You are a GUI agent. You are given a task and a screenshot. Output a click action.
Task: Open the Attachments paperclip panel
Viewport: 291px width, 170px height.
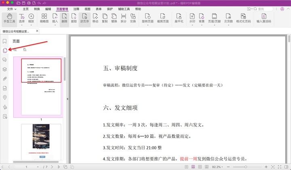coord(4,79)
